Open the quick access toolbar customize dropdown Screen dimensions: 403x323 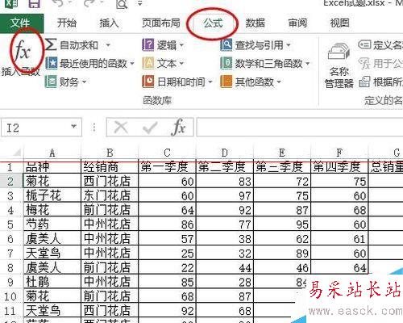pyautogui.click(x=139, y=4)
